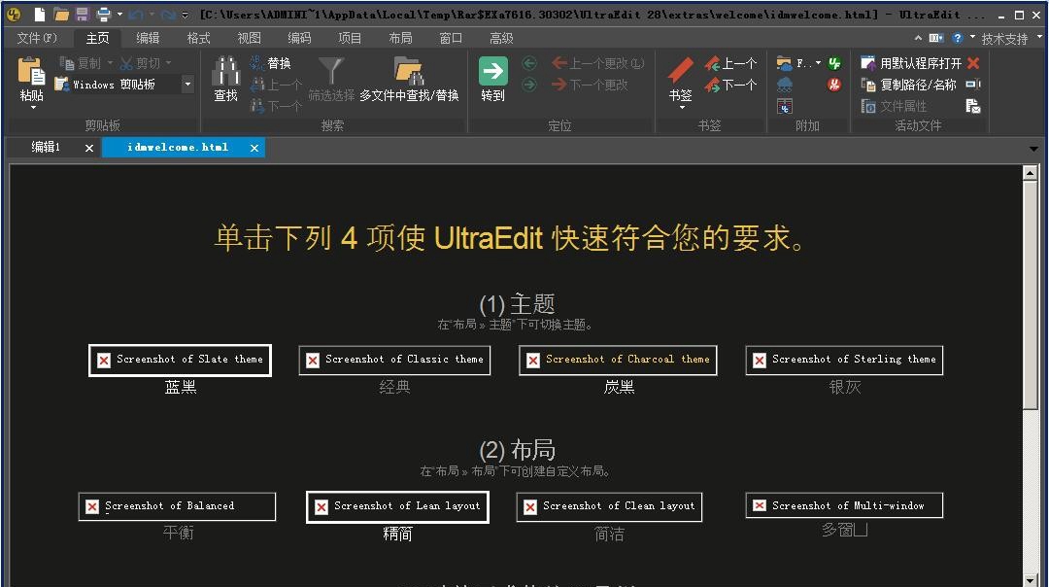Select the Balanced layout screenshot
The width and height of the screenshot is (1049, 587).
click(x=178, y=506)
